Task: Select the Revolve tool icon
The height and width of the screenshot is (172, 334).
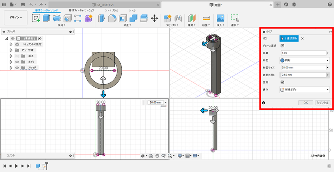Action: [x=57, y=18]
